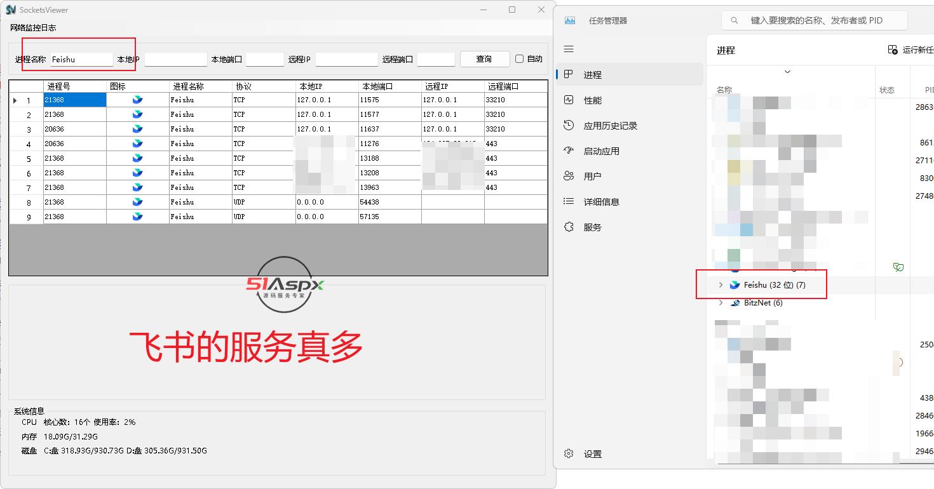The width and height of the screenshot is (934, 489).
Task: Click local port 13963 cell
Action: click(x=389, y=187)
